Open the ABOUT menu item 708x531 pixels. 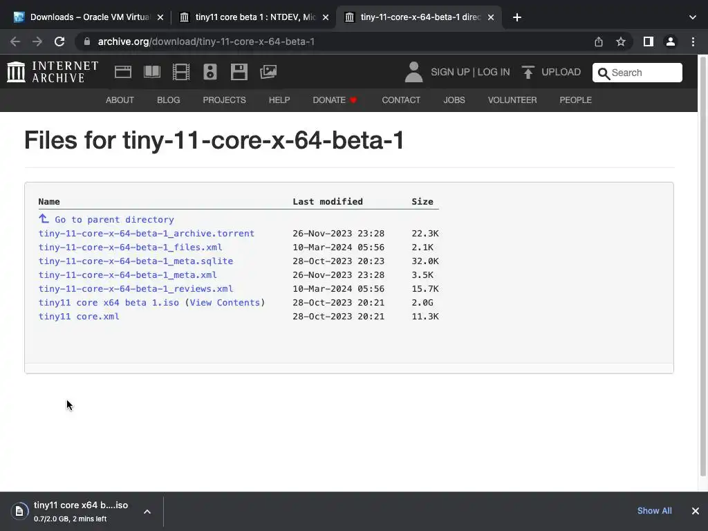(120, 100)
